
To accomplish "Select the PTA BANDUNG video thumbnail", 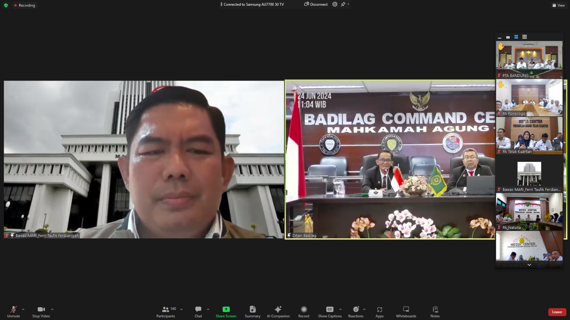I will tap(529, 60).
